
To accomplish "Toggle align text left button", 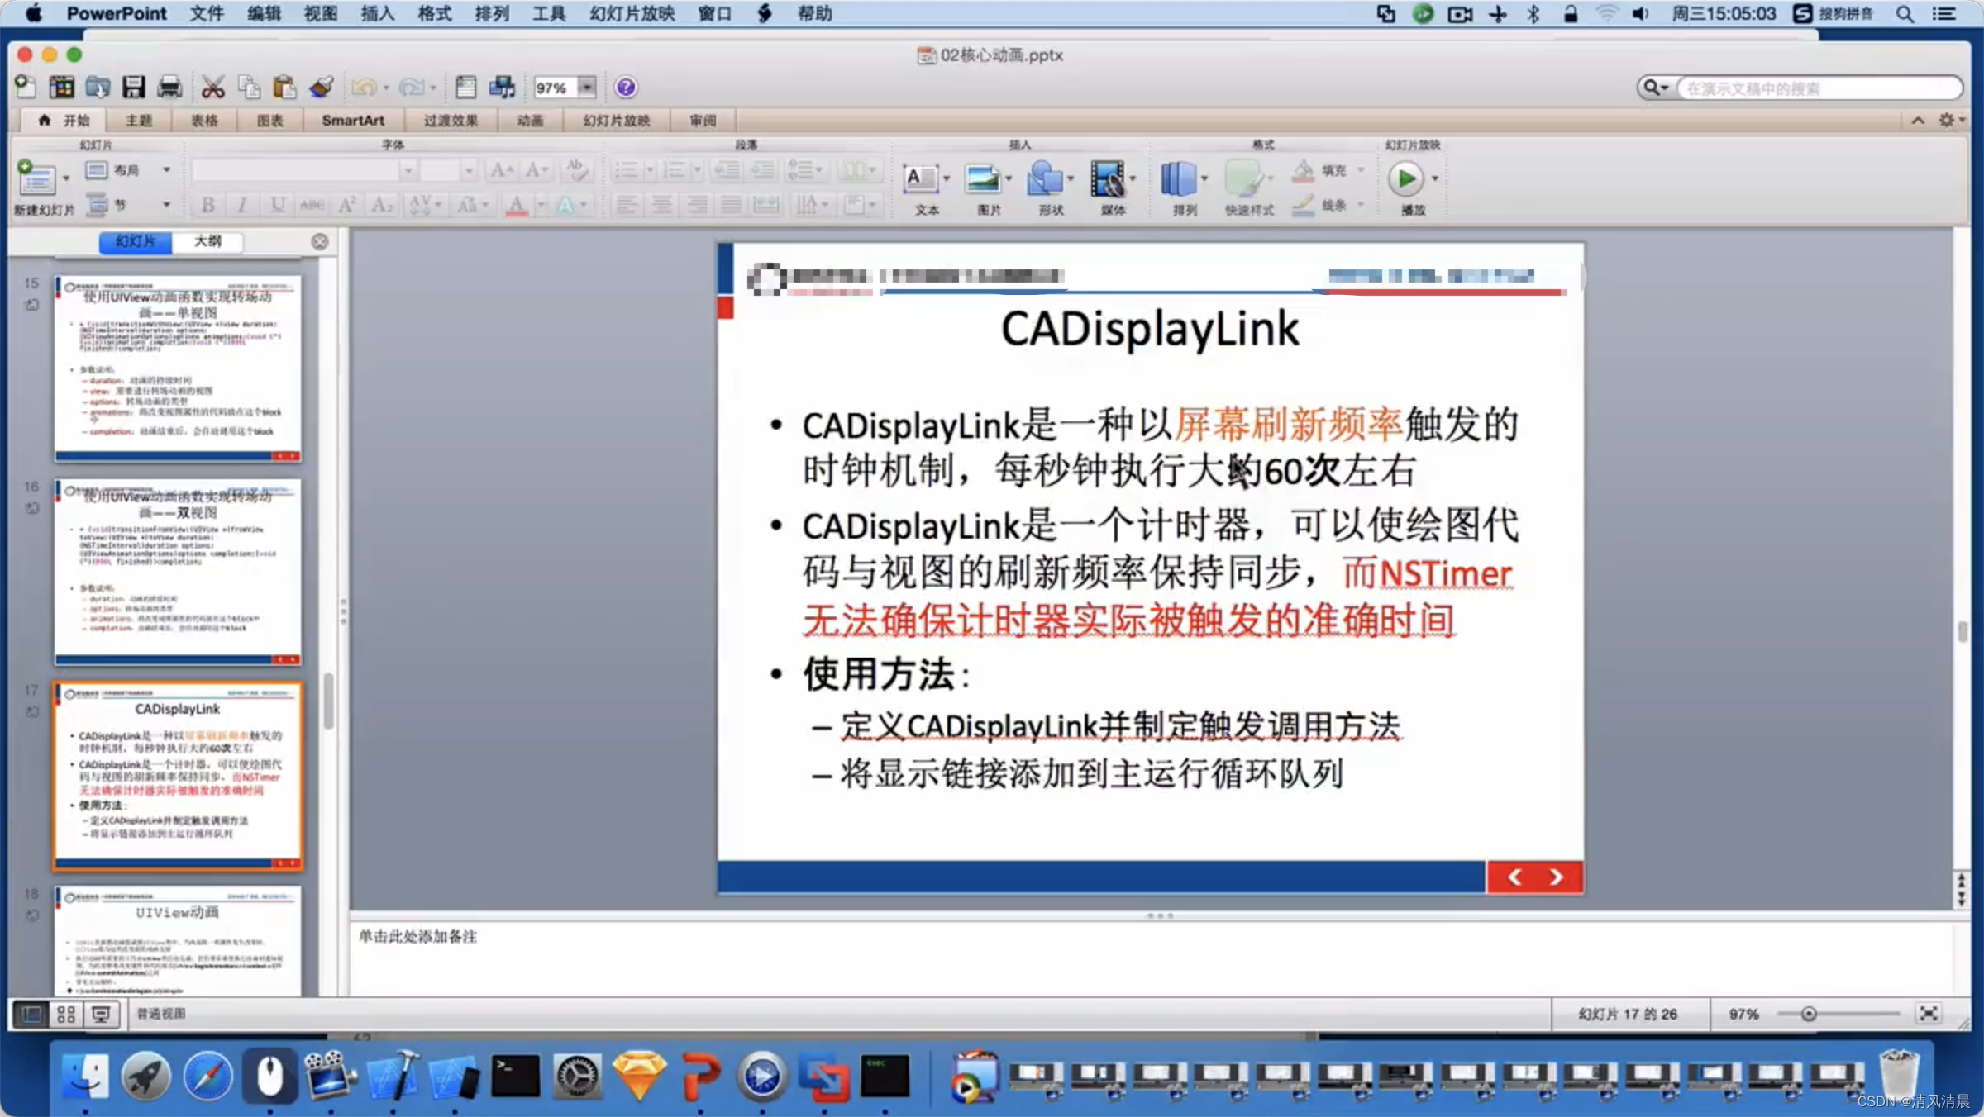I will (627, 205).
